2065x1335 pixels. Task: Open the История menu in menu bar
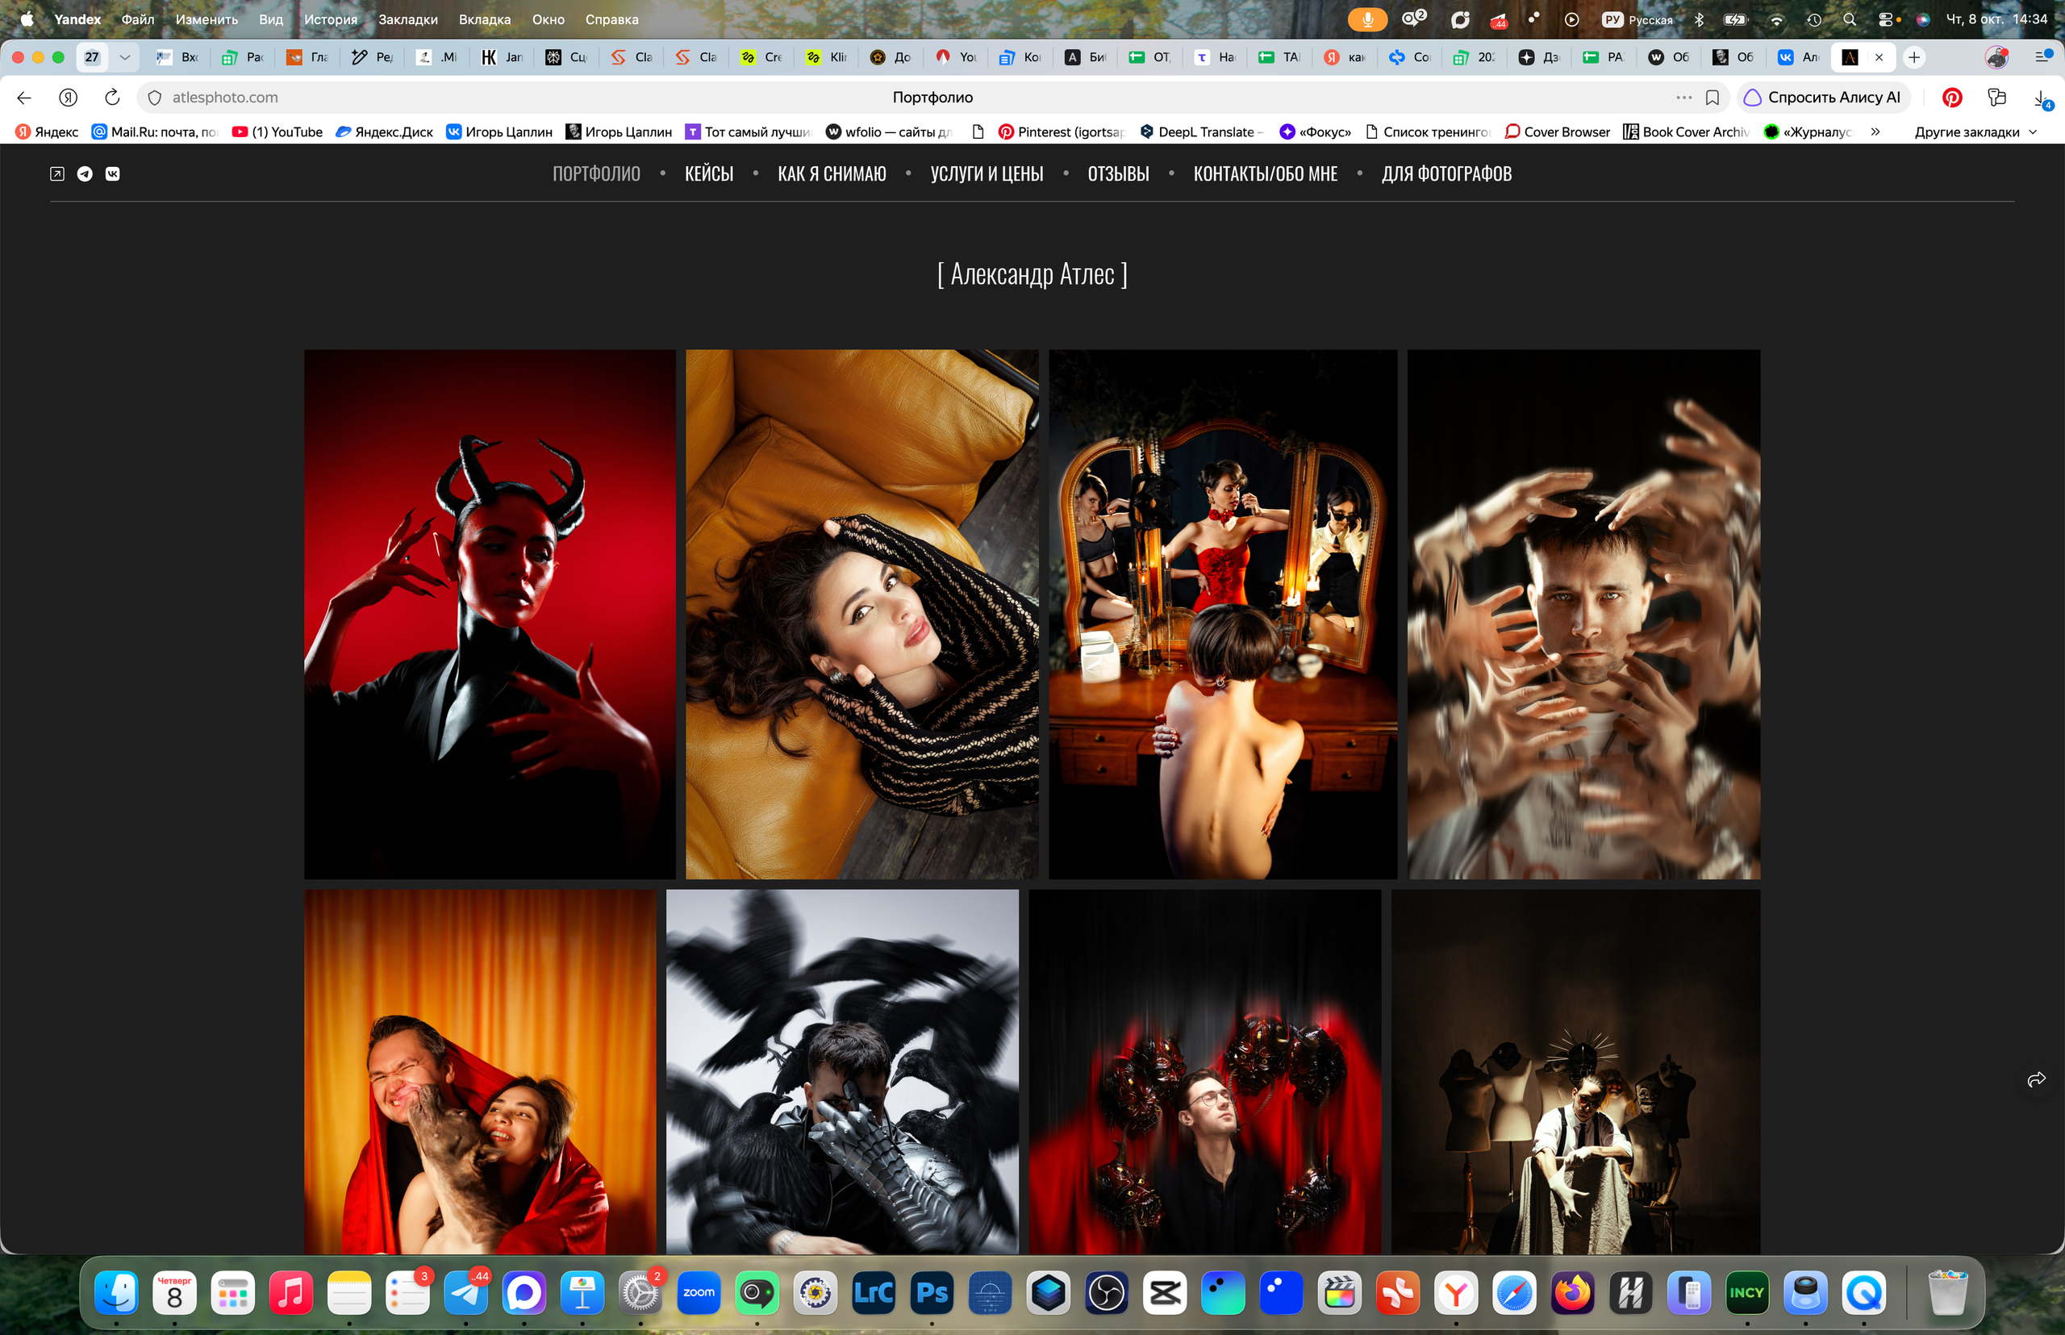click(330, 19)
